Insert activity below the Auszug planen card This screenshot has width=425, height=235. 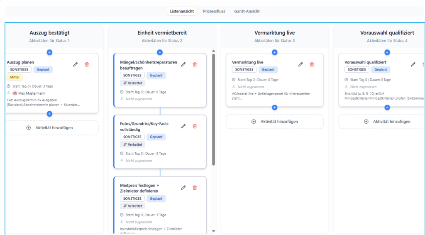49,113
